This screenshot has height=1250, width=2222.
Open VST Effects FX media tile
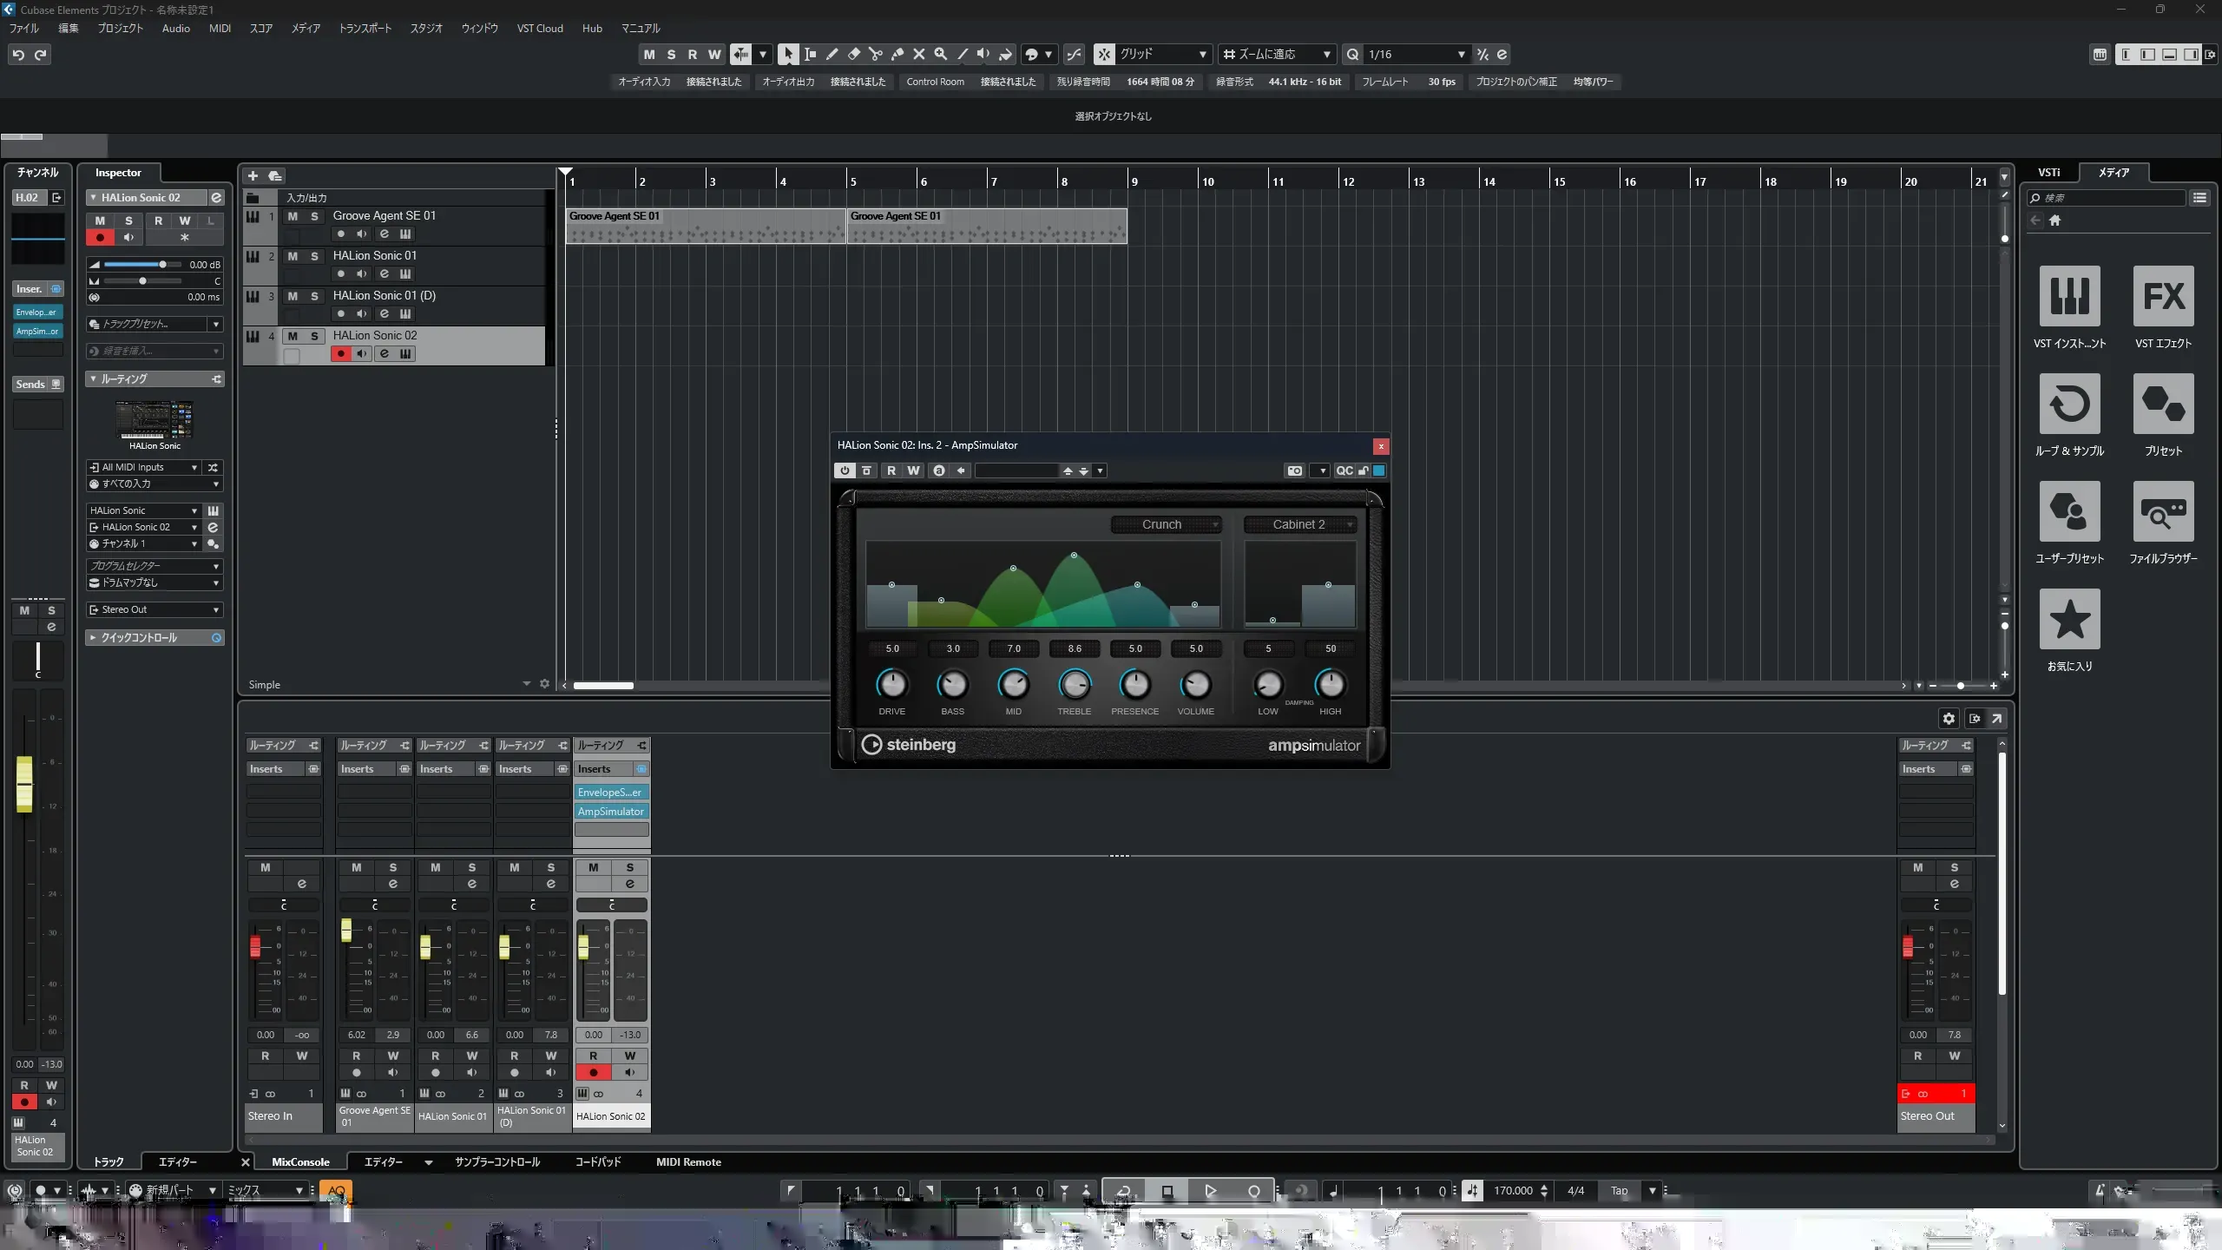click(x=2163, y=296)
